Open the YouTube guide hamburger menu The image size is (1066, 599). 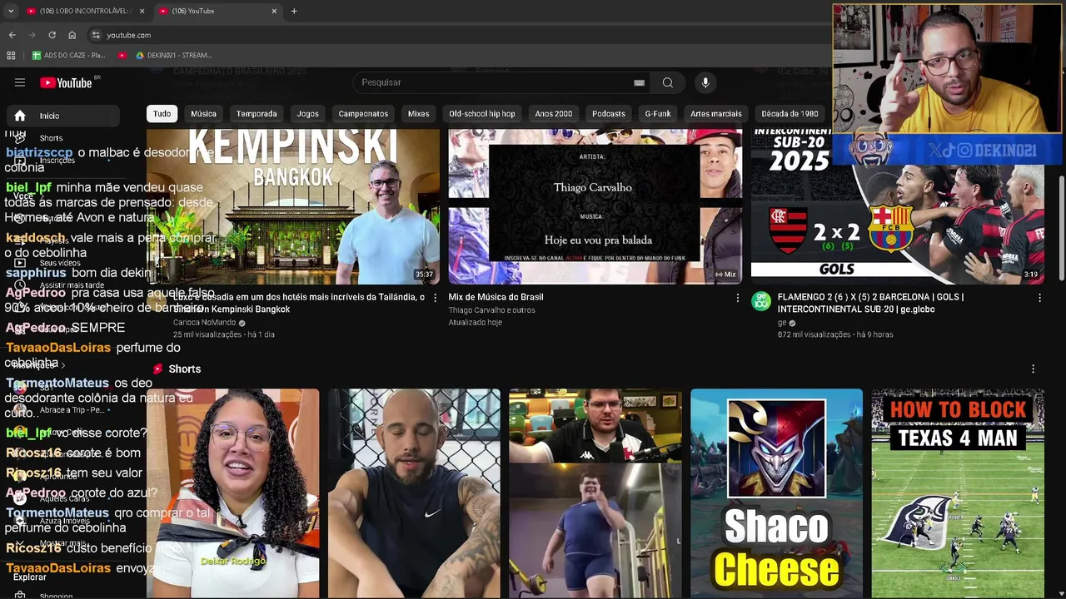tap(20, 82)
